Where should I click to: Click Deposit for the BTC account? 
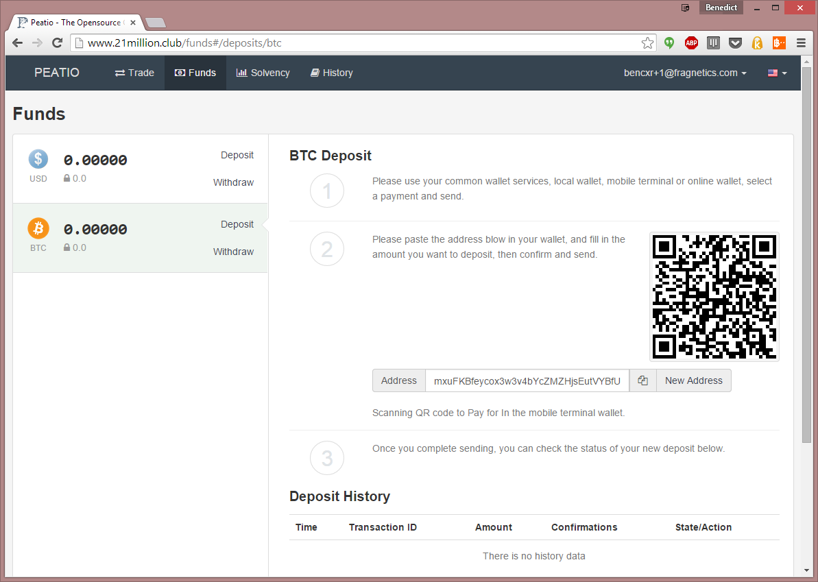coord(237,224)
